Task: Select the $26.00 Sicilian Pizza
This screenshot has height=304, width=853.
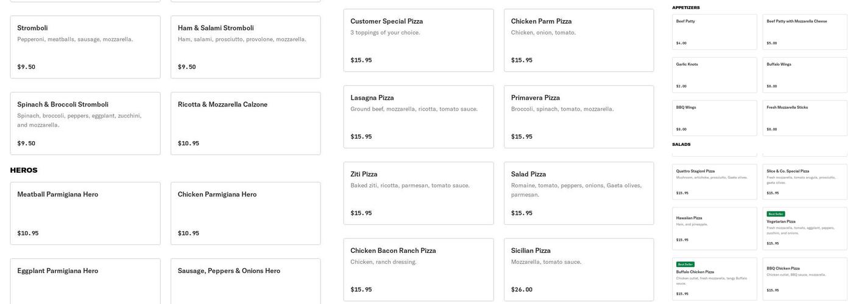Action: 579,269
